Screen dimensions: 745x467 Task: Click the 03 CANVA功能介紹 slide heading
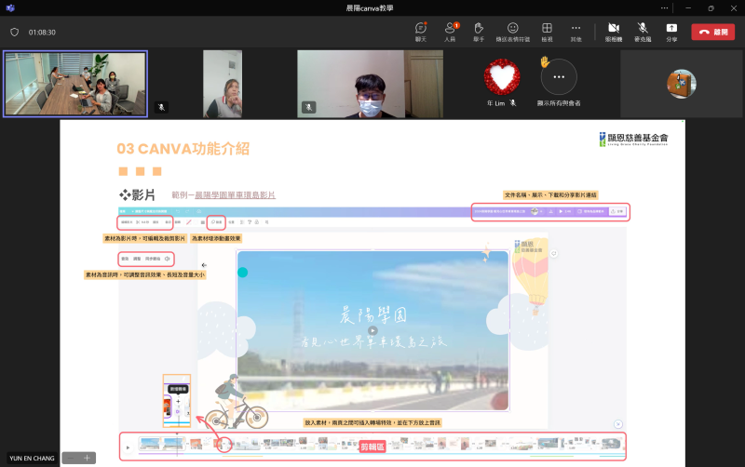tap(183, 149)
